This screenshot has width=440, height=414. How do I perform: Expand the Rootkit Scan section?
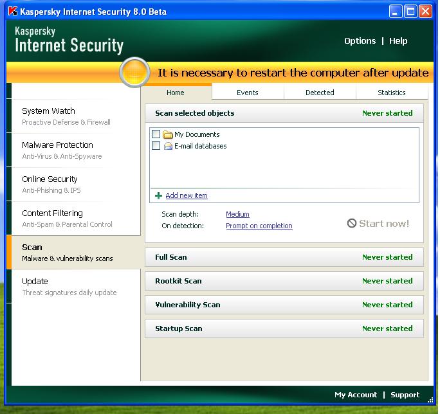click(x=284, y=281)
